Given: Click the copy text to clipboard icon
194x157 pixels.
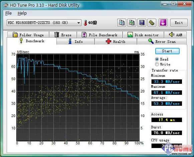Looking at the screenshot, I should 122,23.
